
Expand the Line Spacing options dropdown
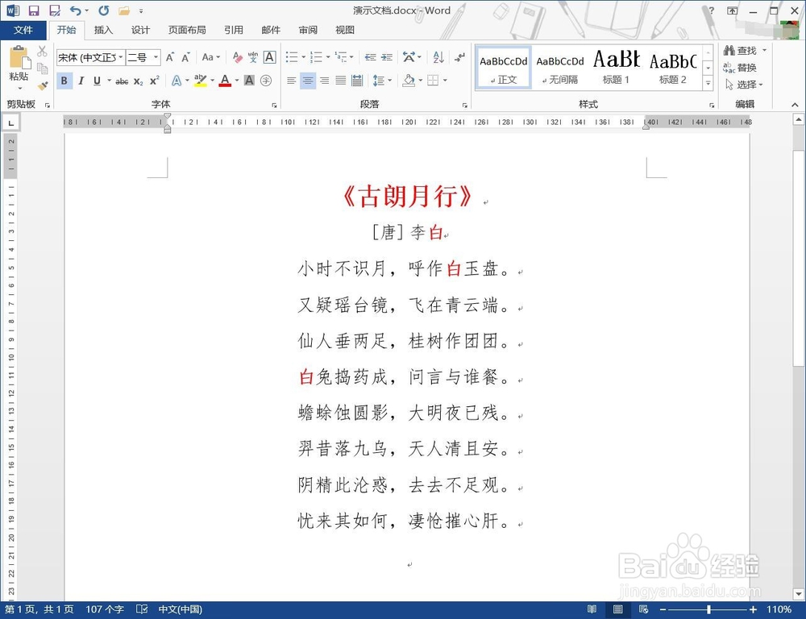coord(390,81)
